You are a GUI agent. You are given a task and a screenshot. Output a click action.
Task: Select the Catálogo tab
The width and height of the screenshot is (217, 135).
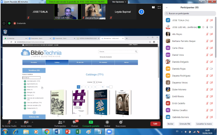(x=57, y=62)
